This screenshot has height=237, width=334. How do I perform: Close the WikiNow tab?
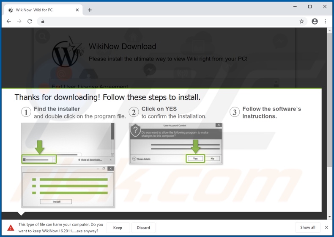coord(77,10)
